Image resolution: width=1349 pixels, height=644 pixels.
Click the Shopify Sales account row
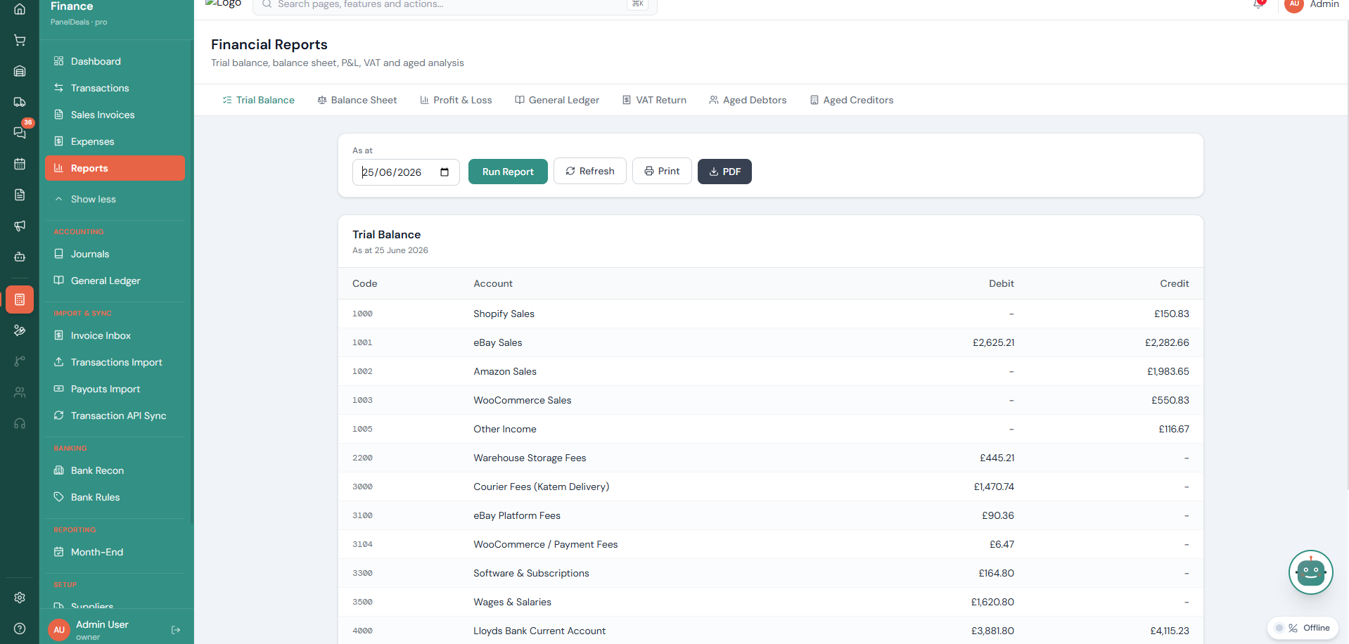click(770, 314)
